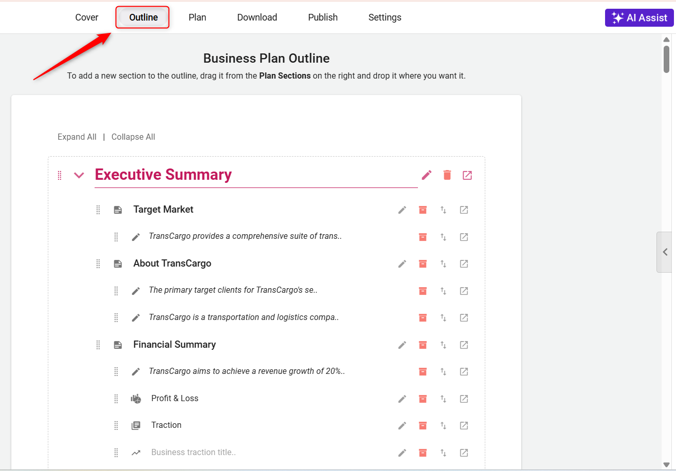Click Expand All sections
Image resolution: width=676 pixels, height=471 pixels.
tap(77, 137)
